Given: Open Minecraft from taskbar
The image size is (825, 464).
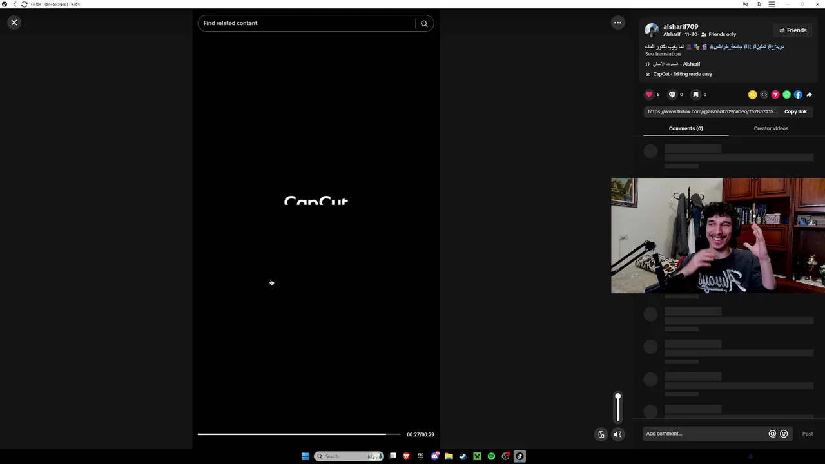Looking at the screenshot, I should 477,456.
